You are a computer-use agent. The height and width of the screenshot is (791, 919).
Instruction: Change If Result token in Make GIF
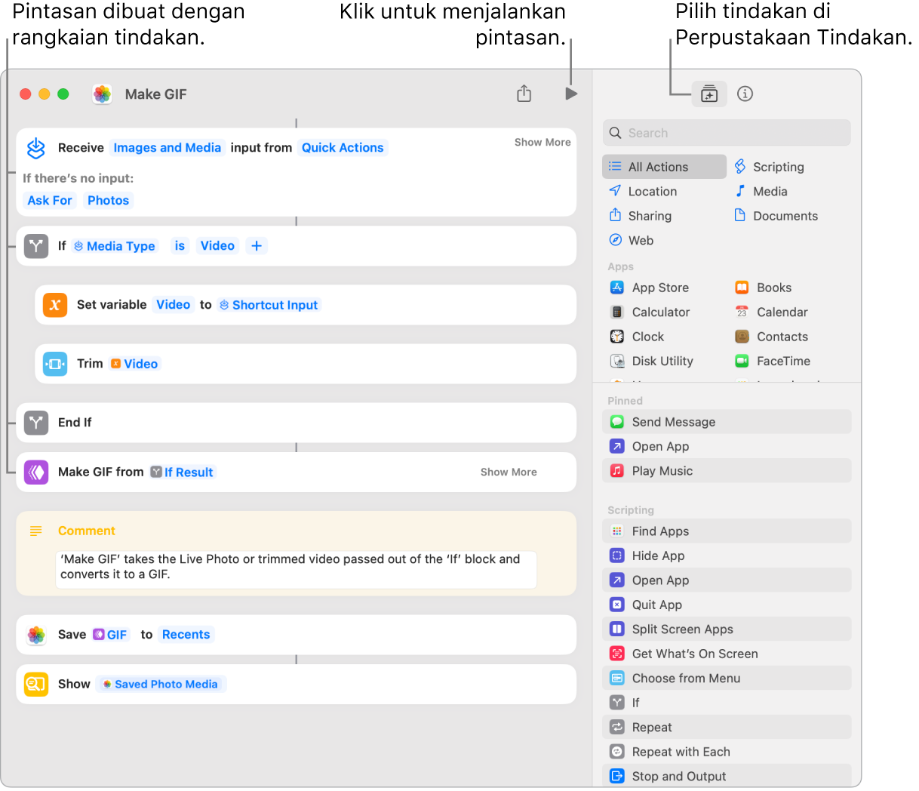[x=182, y=472]
